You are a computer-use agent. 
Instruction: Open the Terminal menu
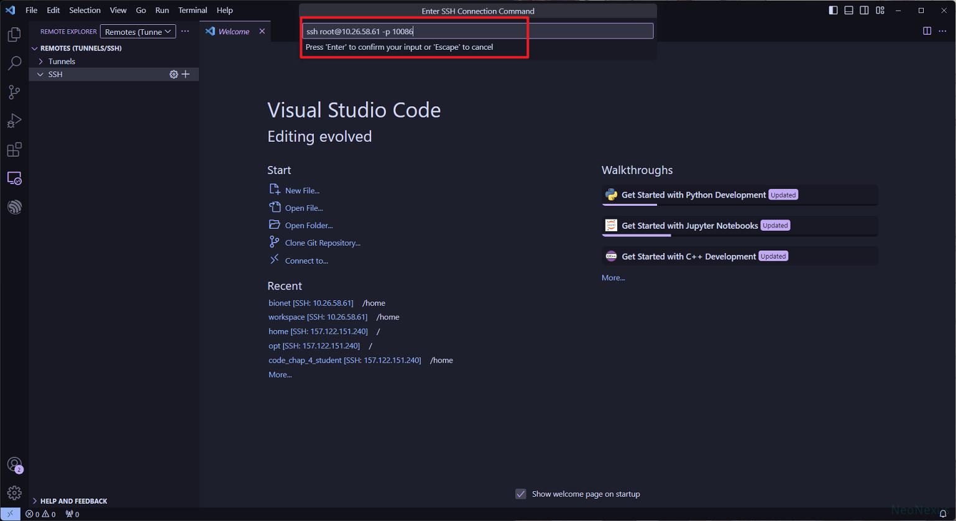coord(192,11)
